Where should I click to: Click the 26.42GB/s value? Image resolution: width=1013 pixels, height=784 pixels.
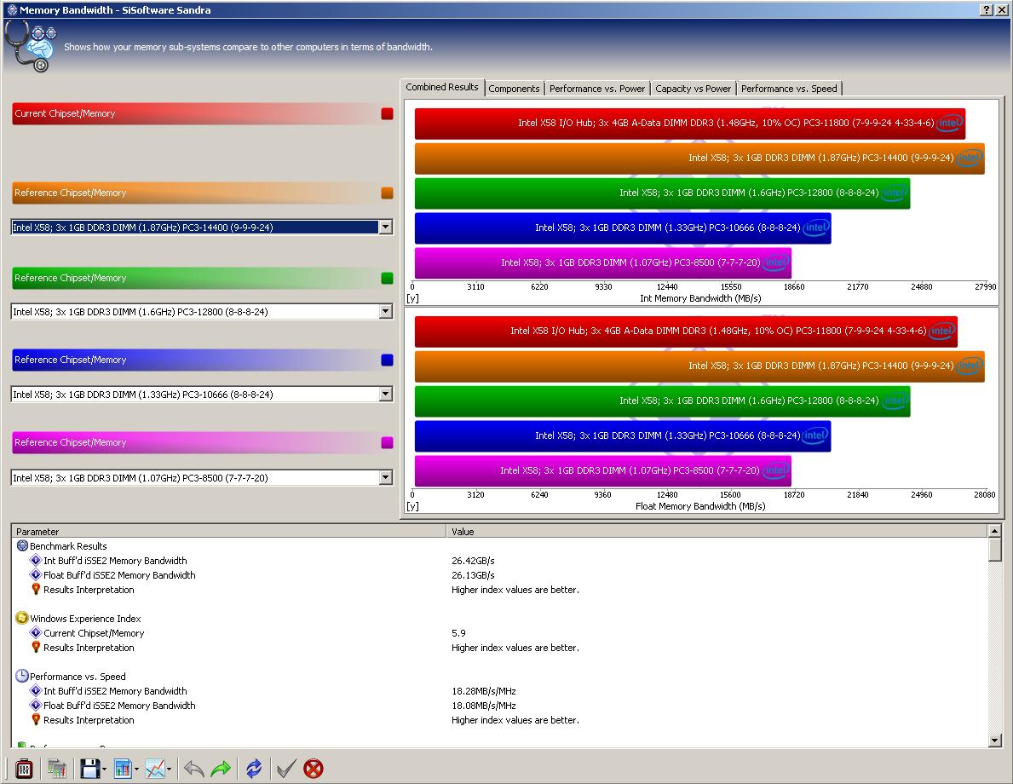click(x=473, y=561)
